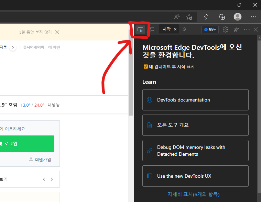
Task: Go to next item arrow
Action: [52, 179]
